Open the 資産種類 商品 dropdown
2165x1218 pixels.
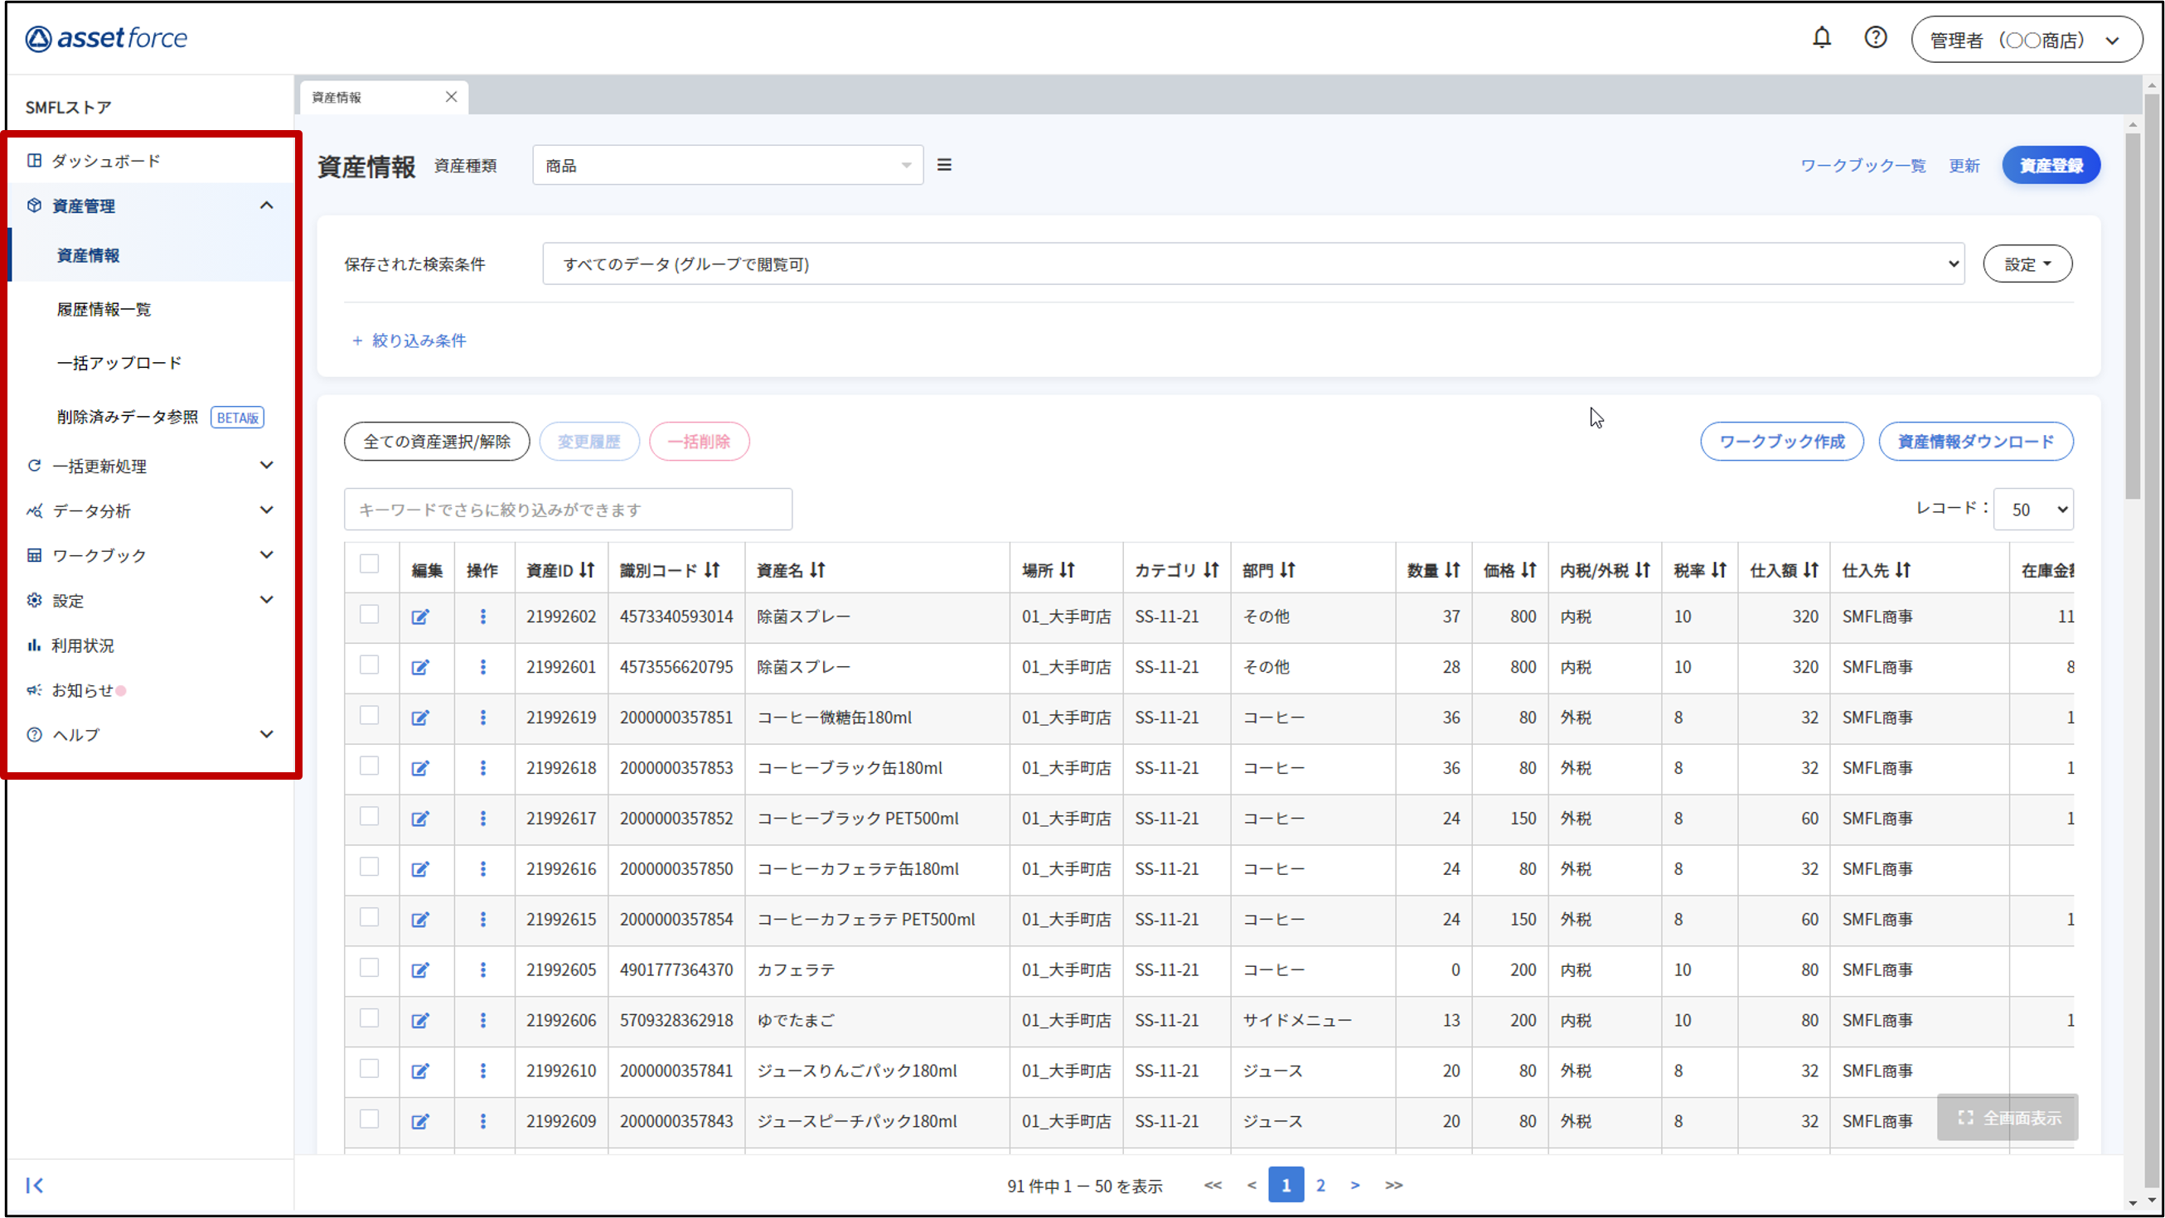[727, 166]
